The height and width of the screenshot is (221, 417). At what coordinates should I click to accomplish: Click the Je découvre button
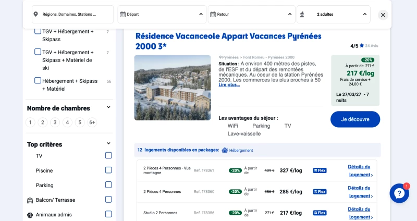pos(355,119)
